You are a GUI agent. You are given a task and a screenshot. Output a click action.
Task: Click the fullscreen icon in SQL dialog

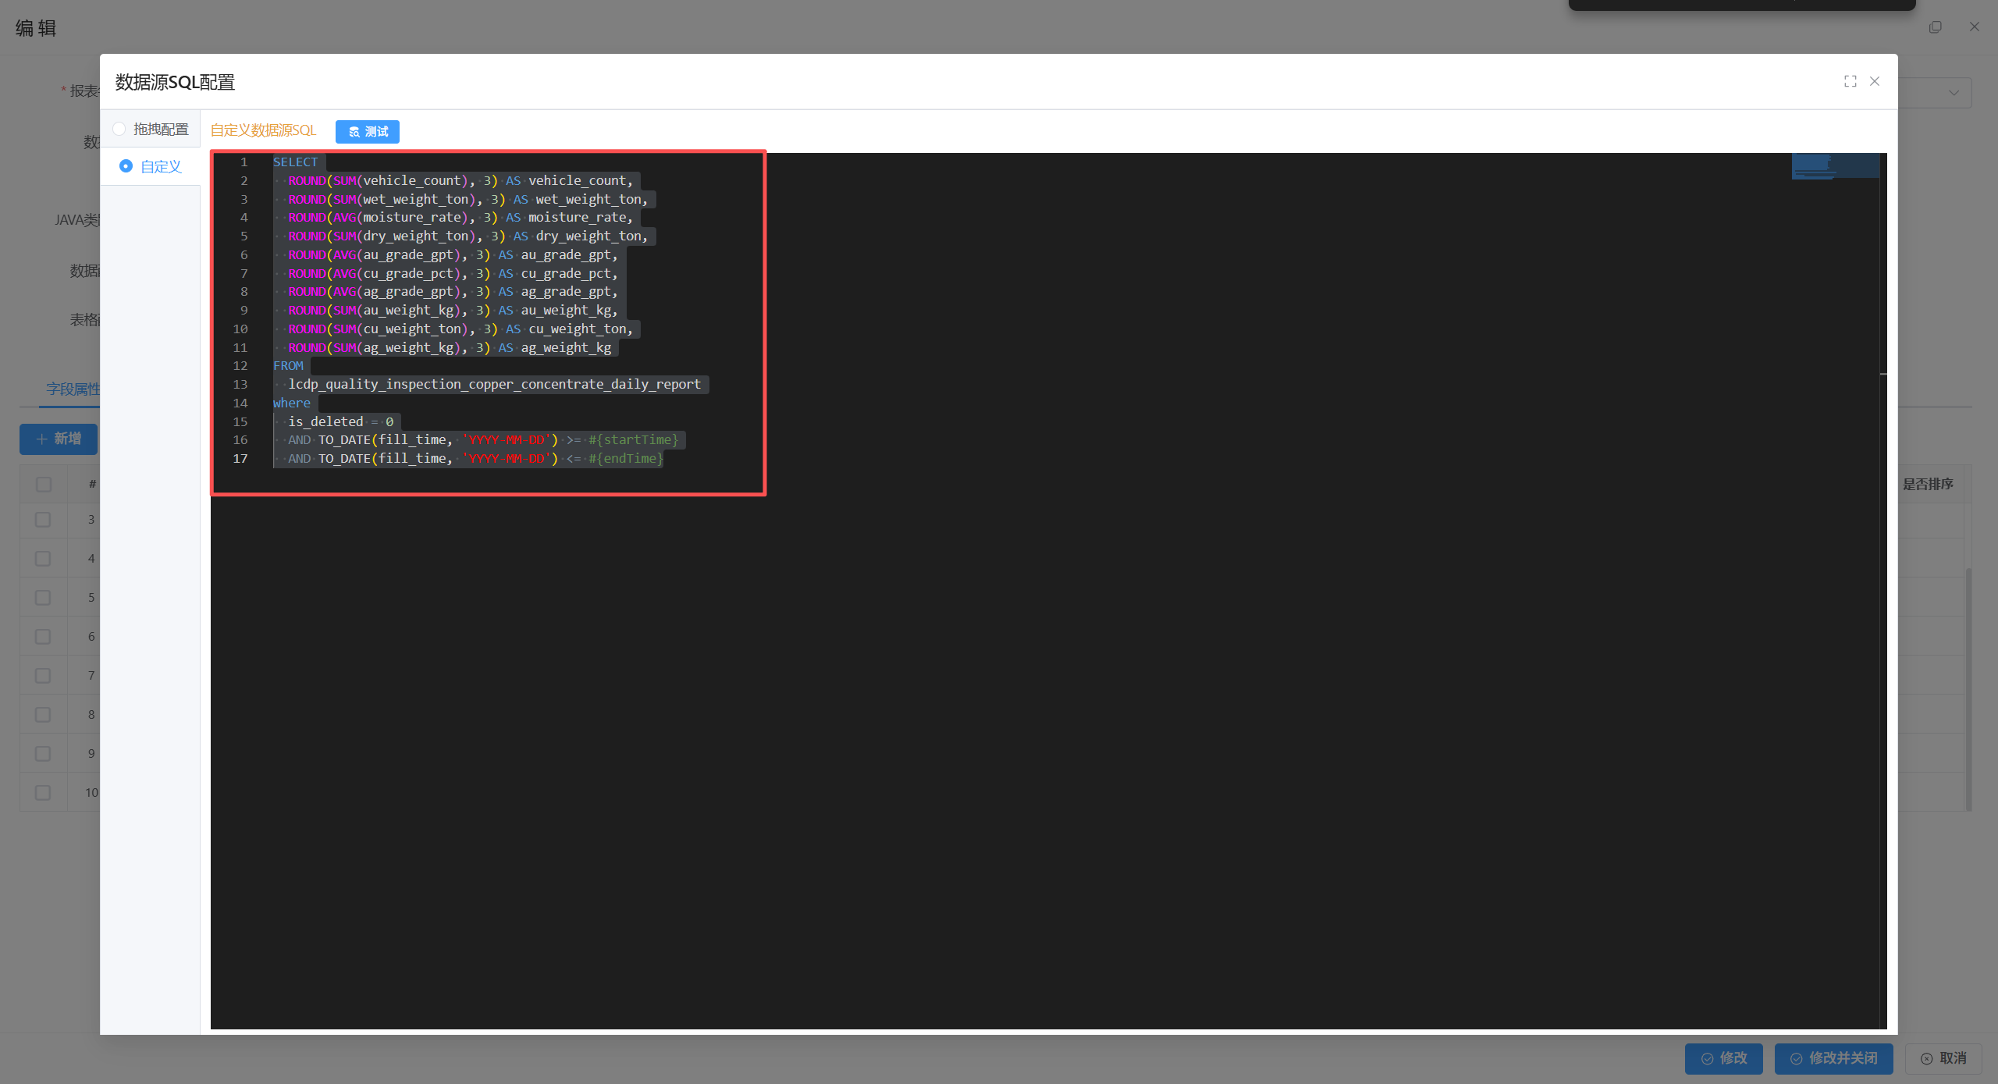(1850, 81)
